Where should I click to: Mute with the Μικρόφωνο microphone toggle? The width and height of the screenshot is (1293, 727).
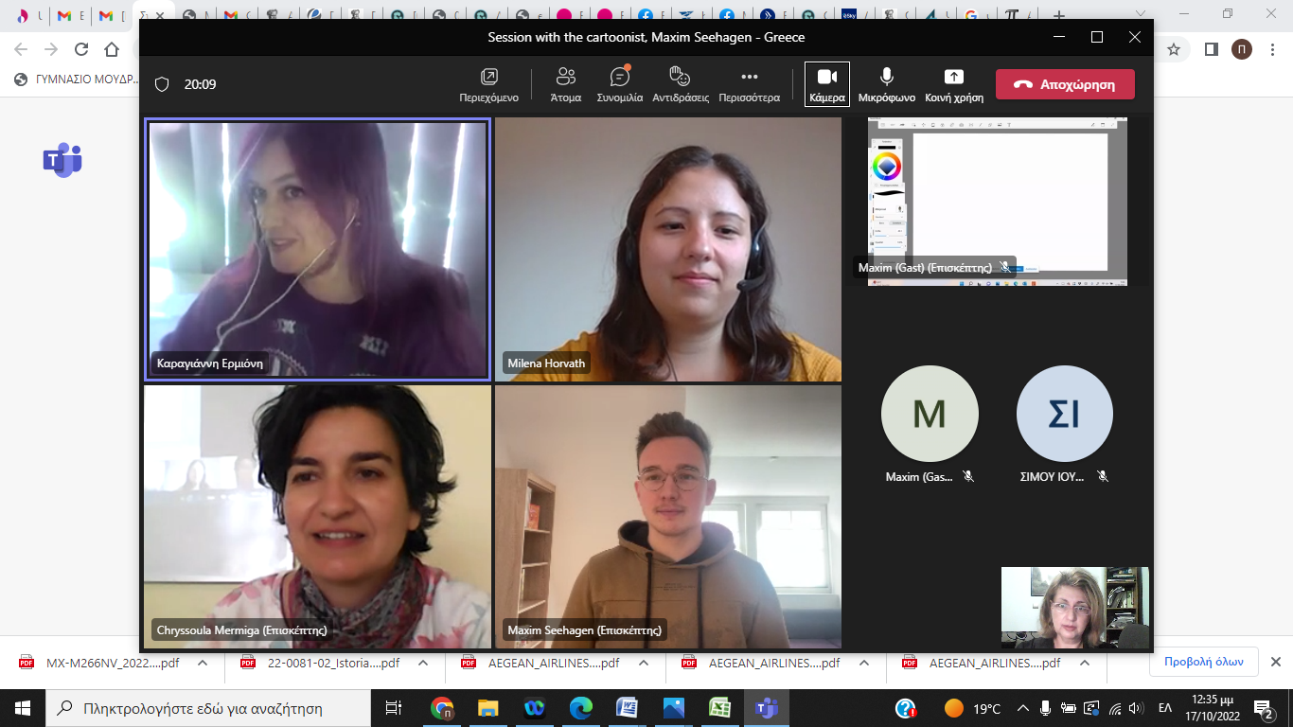click(886, 84)
